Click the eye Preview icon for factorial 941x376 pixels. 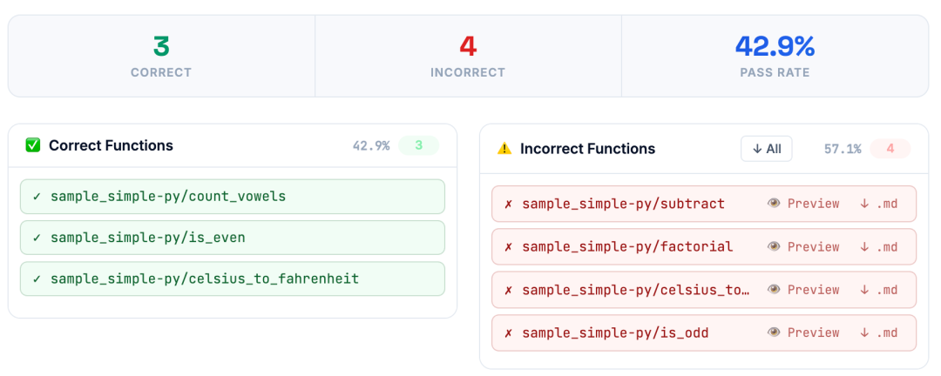[x=774, y=246]
